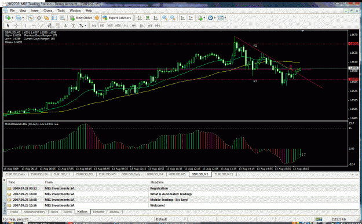This screenshot has height=224, width=362.
Task: Switch chart to bar chart icon
Action: 140,18
